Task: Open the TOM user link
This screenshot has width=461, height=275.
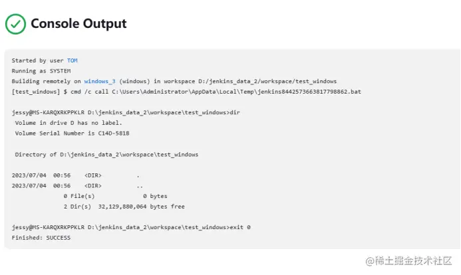Action: [x=73, y=60]
